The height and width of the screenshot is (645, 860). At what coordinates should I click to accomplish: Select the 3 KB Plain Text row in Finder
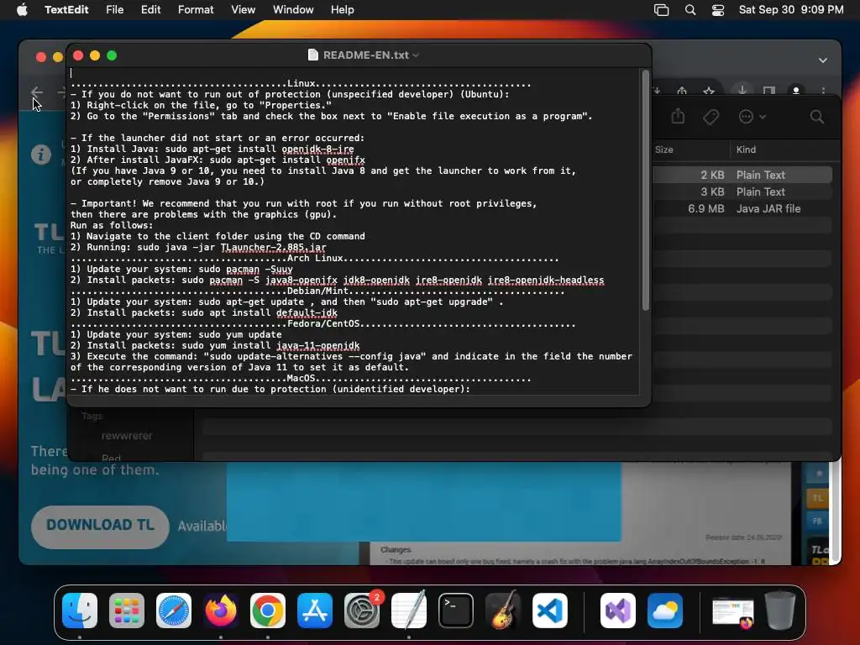click(x=742, y=192)
